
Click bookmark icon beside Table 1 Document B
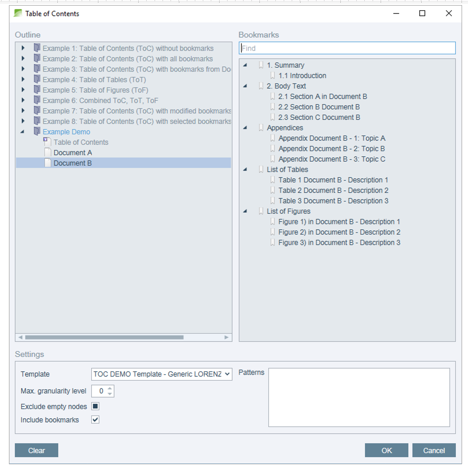pyautogui.click(x=272, y=180)
